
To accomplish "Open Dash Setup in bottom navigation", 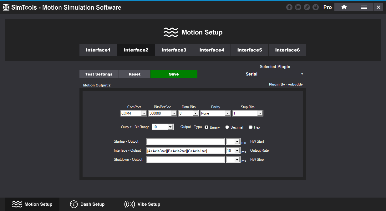I will tap(87, 204).
